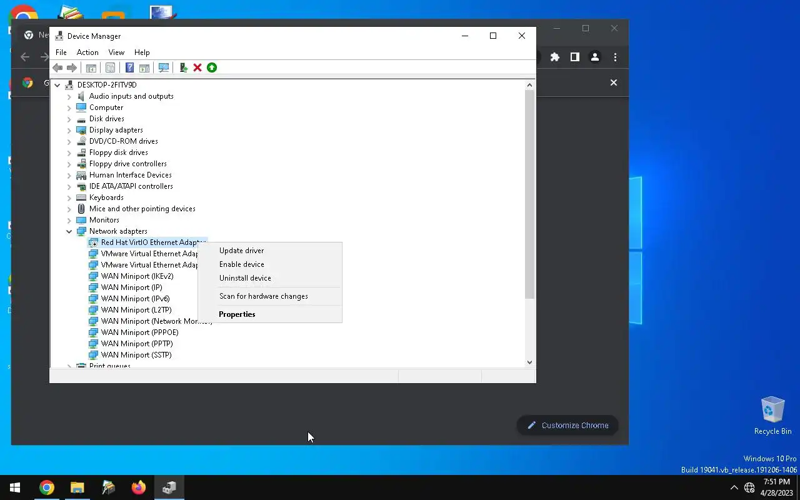Click the vertical scrollbar thumb in device tree

pyautogui.click(x=530, y=194)
